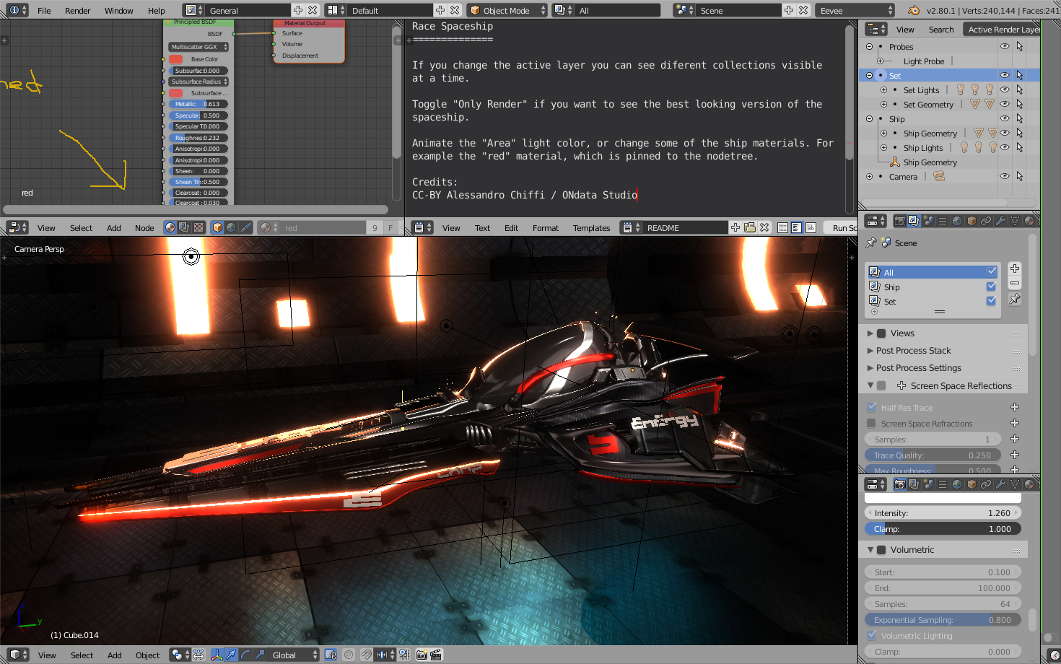The image size is (1061, 664).
Task: Select the Ship Geometry mesh item in outliner
Action: (x=930, y=162)
